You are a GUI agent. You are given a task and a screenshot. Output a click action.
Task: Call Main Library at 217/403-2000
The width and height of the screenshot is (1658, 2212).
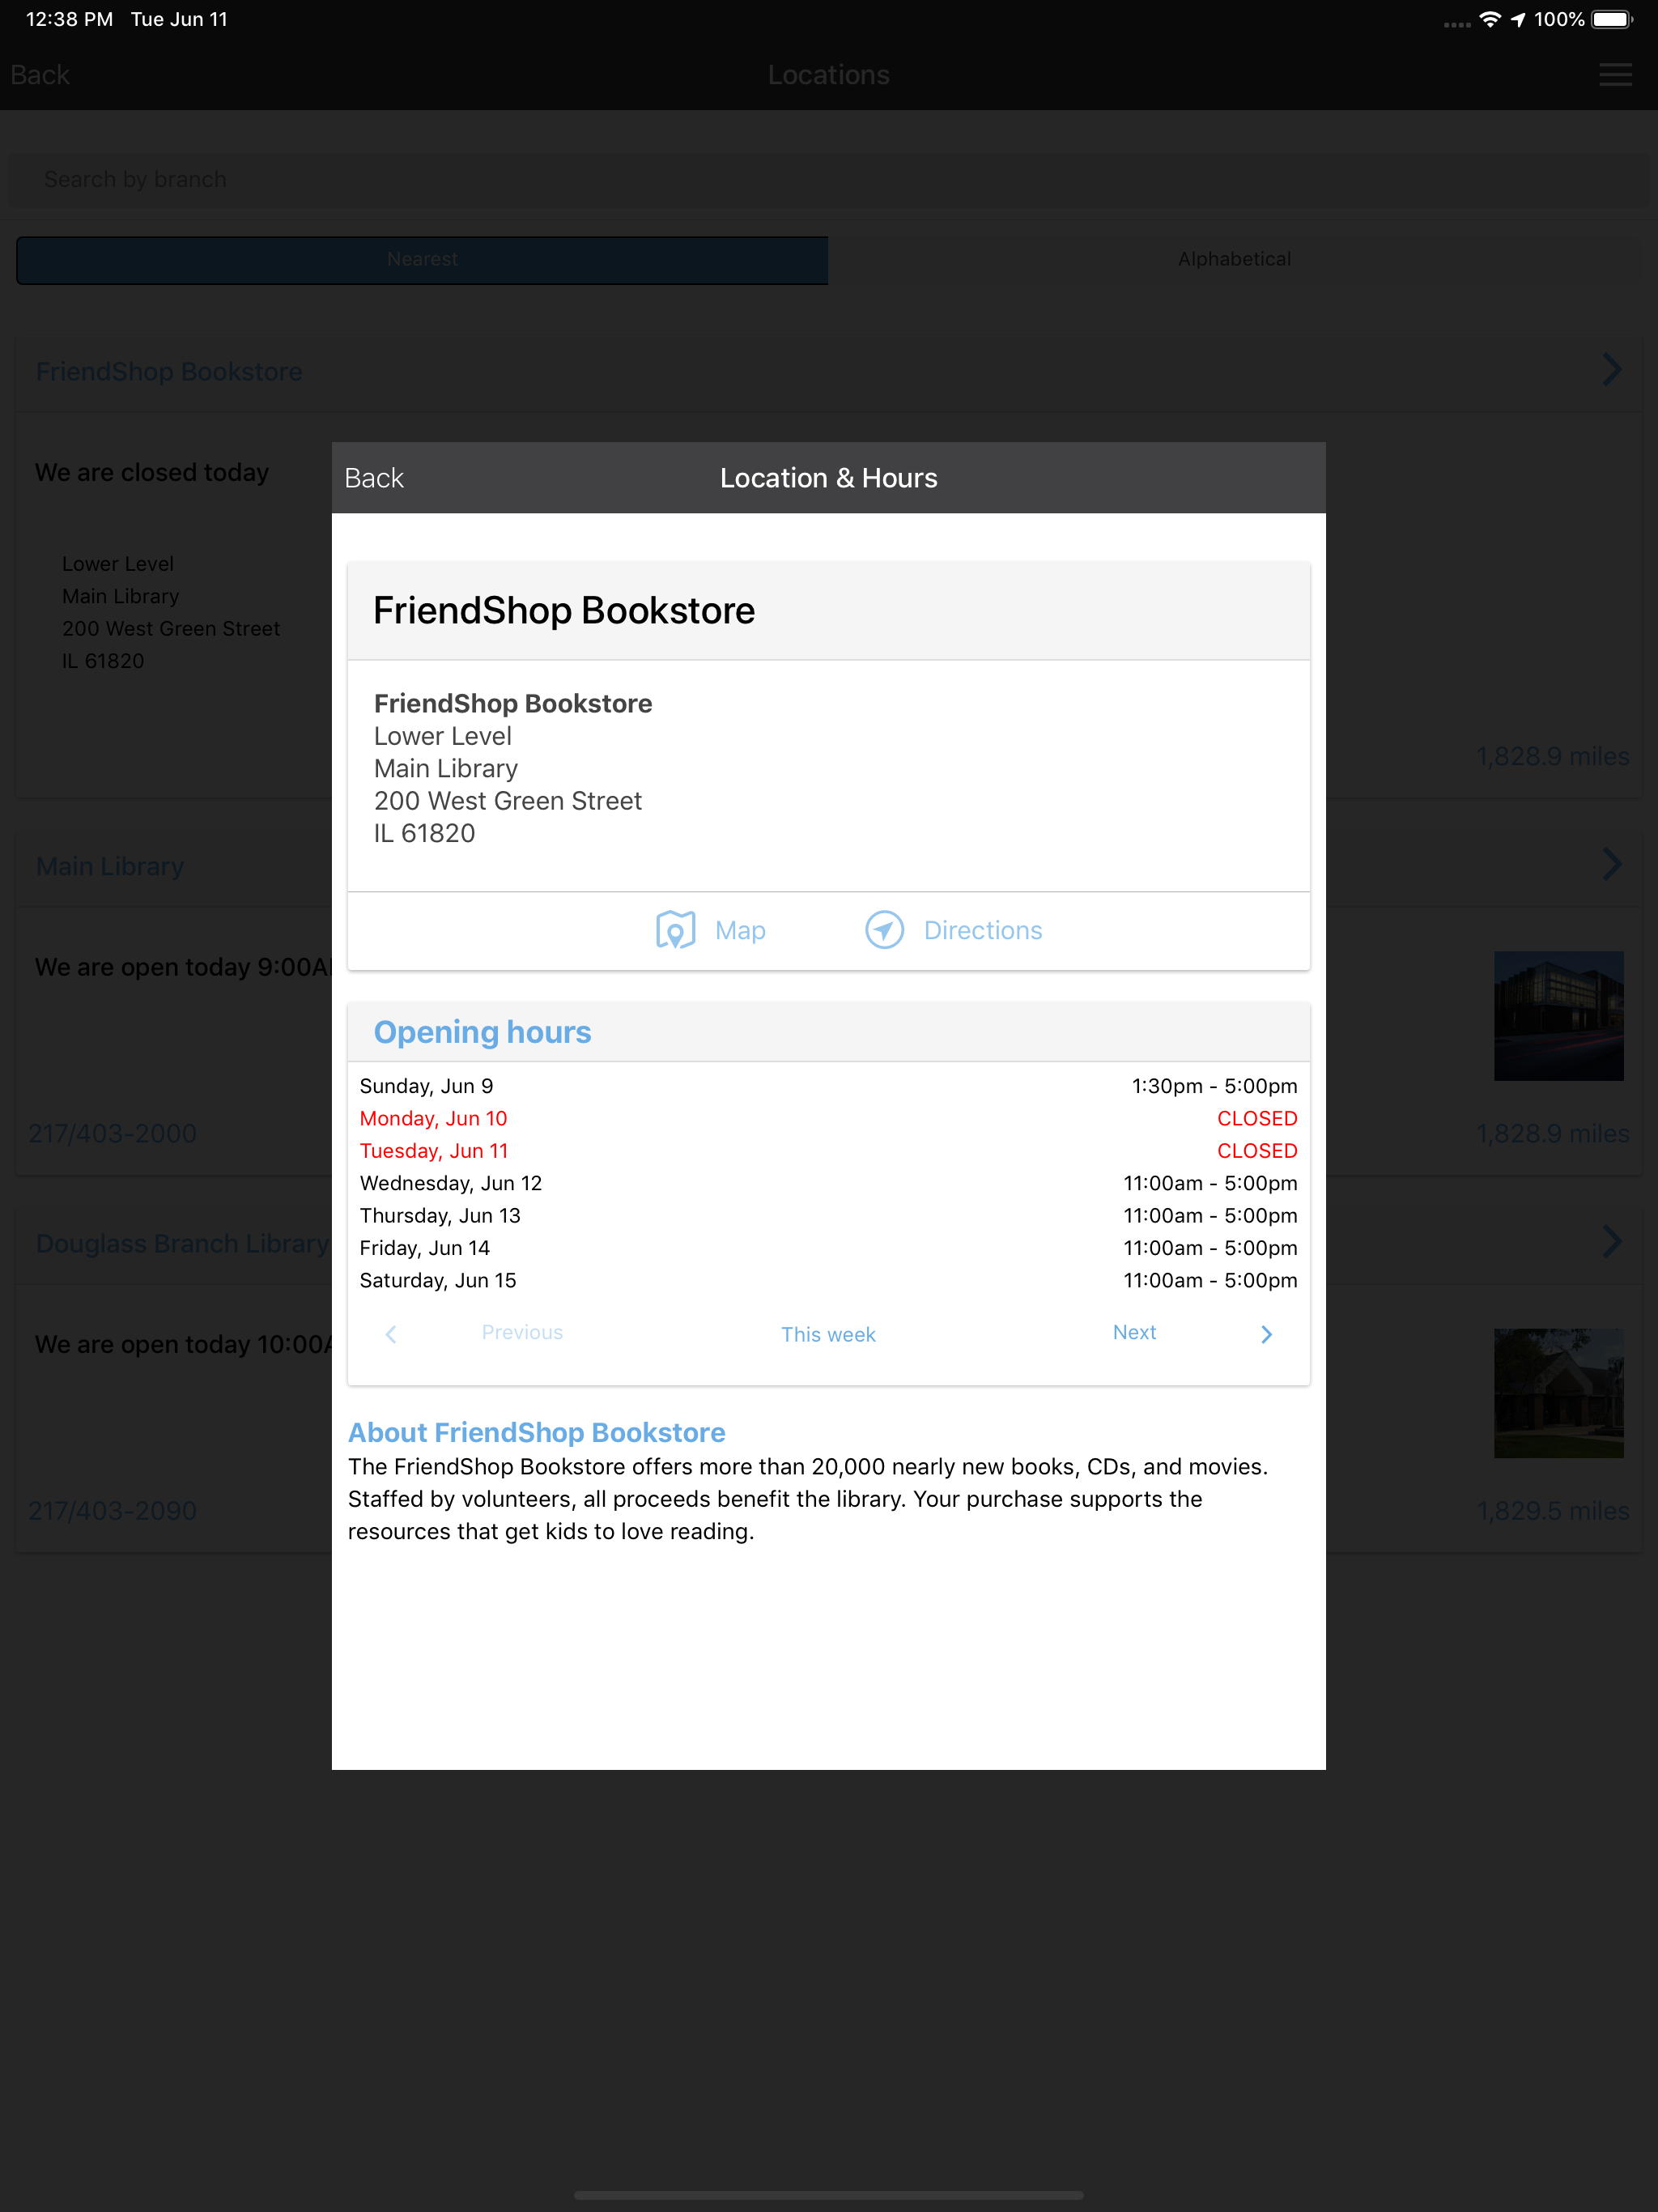[x=112, y=1134]
